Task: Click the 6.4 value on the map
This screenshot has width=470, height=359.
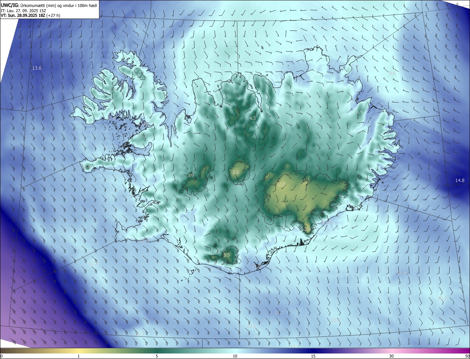Action: pyautogui.click(x=359, y=112)
